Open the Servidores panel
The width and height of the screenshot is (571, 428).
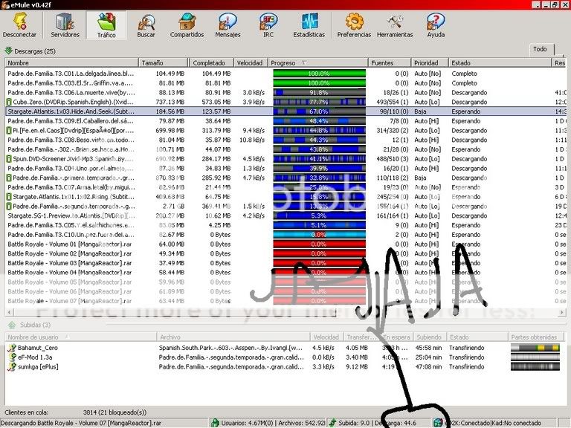65,25
